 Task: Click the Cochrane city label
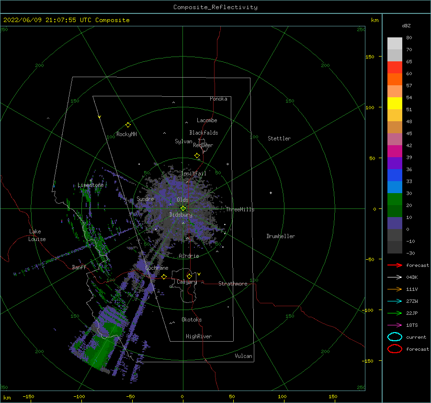(157, 268)
